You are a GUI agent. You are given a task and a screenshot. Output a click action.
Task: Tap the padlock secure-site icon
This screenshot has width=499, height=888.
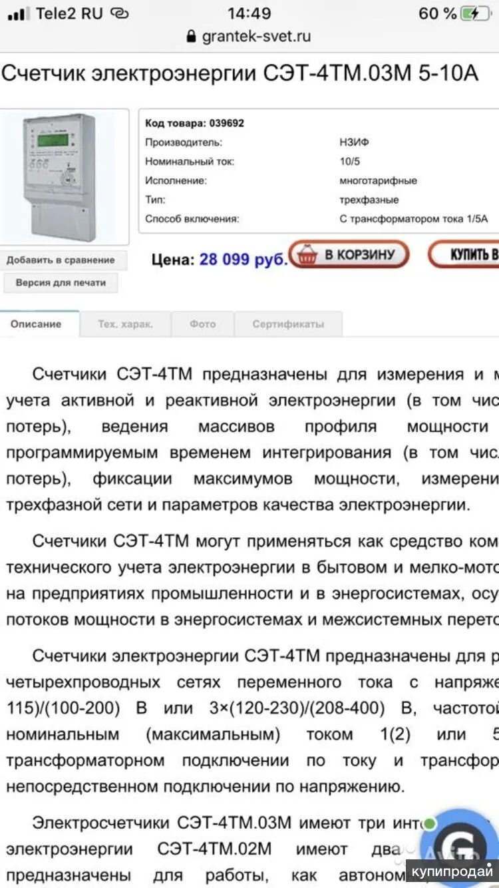point(192,37)
